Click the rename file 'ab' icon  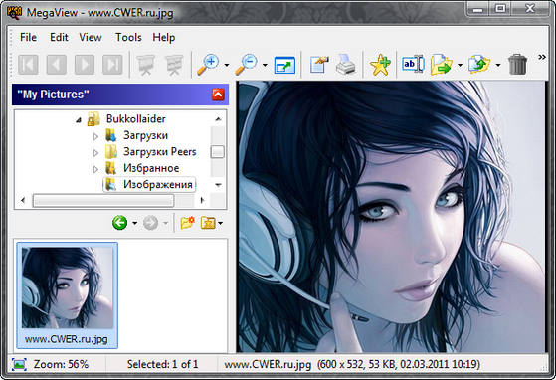click(413, 64)
